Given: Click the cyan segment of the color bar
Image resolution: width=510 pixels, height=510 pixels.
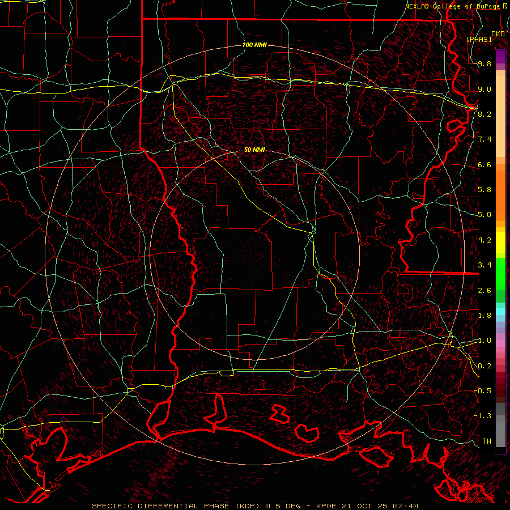Looking at the screenshot, I should pyautogui.click(x=500, y=312).
